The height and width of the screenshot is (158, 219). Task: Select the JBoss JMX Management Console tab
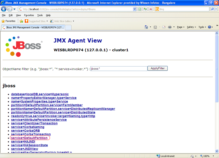click(33, 27)
